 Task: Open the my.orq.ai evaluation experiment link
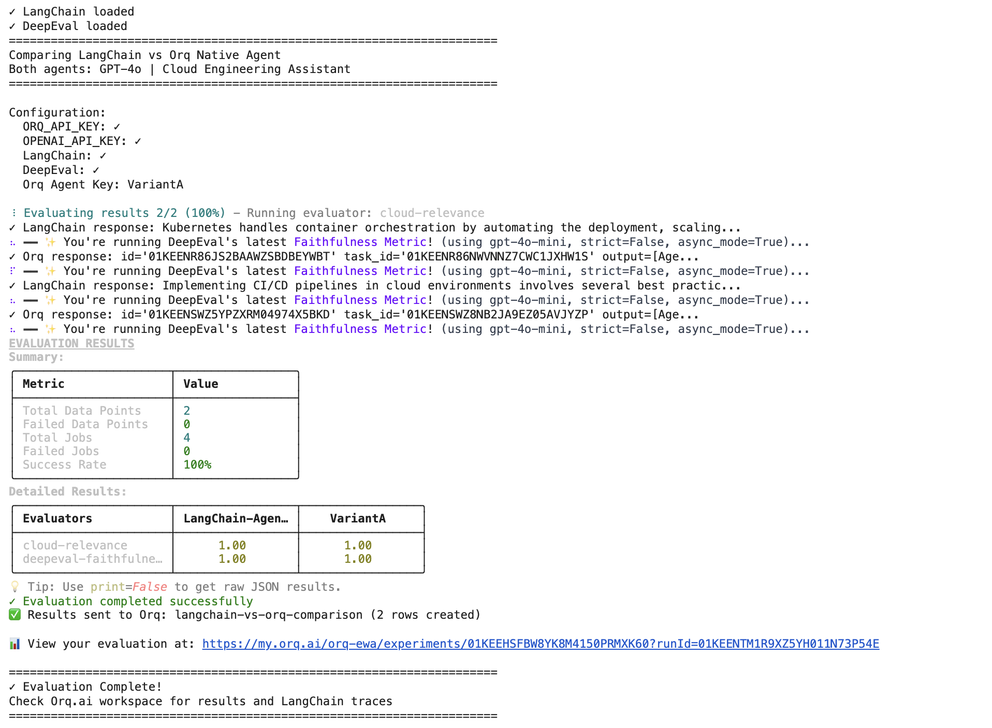(x=541, y=644)
